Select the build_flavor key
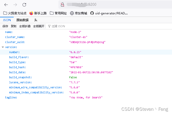This screenshot has width=172, height=114. click(19, 57)
